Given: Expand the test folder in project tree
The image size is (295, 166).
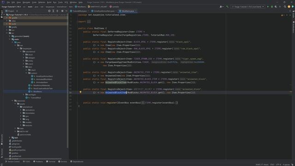Looking at the screenshot, I should 10,137.
